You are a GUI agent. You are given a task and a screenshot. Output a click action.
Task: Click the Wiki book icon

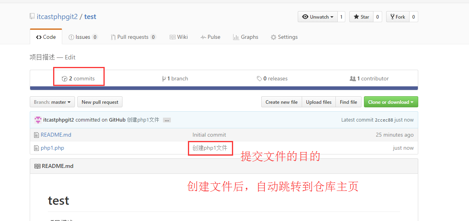tap(172, 37)
